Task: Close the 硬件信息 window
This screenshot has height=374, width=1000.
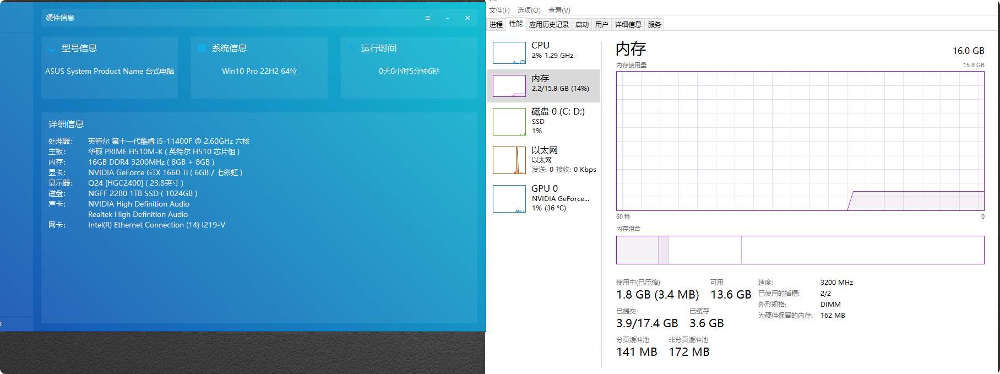Action: click(x=468, y=18)
